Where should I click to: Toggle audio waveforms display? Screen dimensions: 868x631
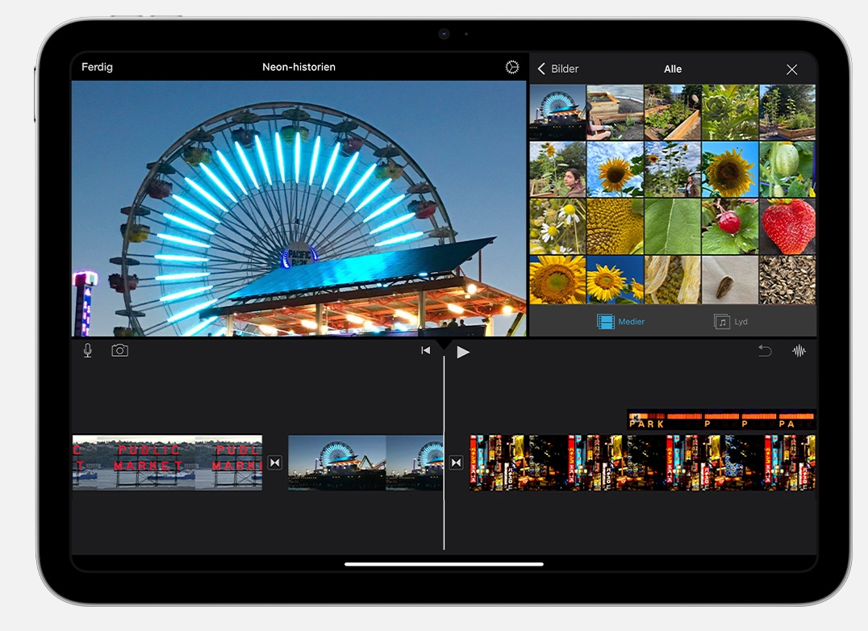(799, 350)
